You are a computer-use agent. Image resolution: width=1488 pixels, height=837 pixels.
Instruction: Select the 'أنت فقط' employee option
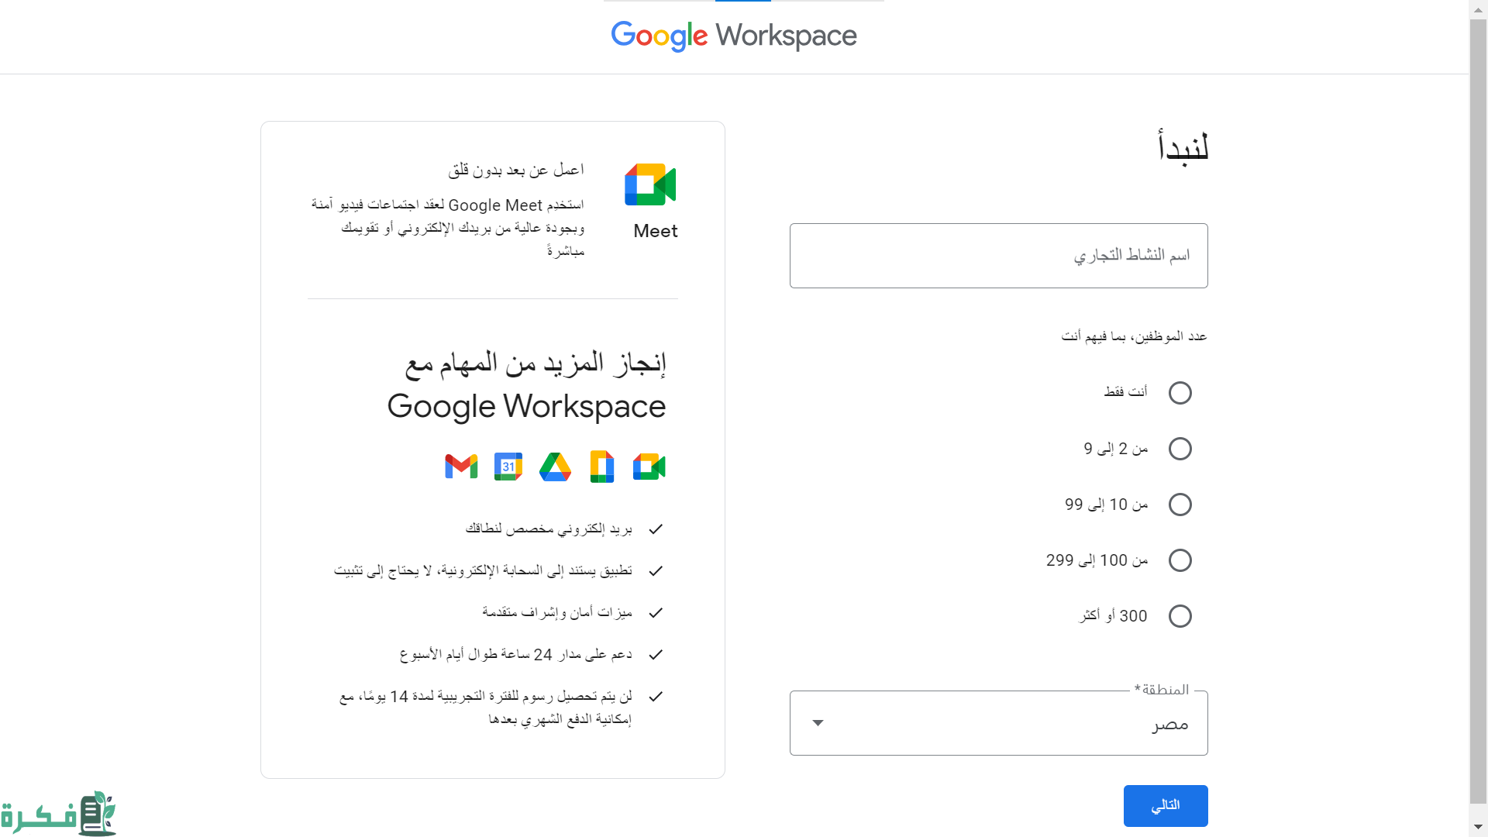[1180, 393]
